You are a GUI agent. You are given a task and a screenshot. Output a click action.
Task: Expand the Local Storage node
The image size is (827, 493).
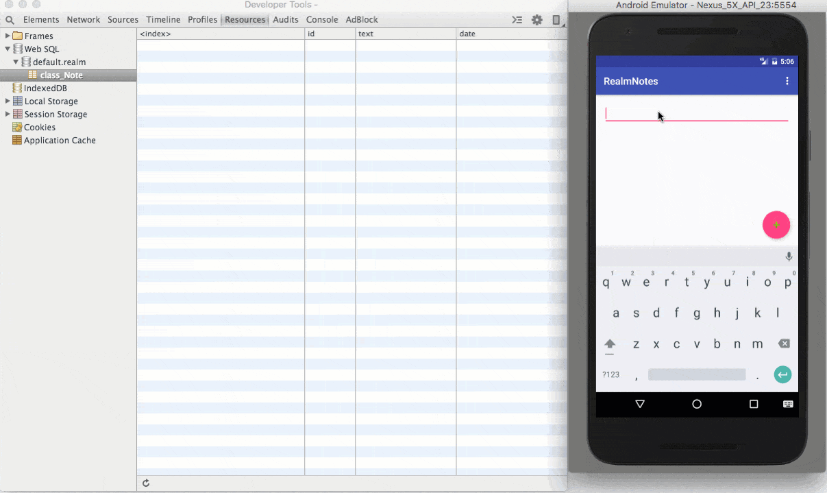pos(8,101)
